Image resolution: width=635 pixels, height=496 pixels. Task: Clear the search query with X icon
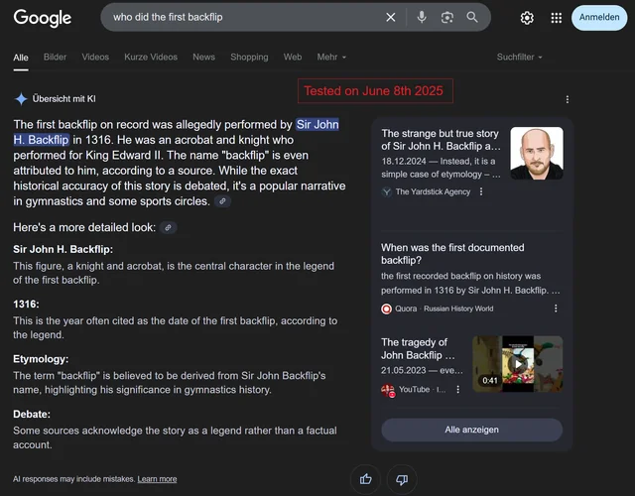(x=391, y=18)
